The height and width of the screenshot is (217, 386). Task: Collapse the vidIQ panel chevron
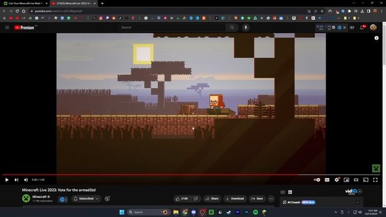point(360,191)
